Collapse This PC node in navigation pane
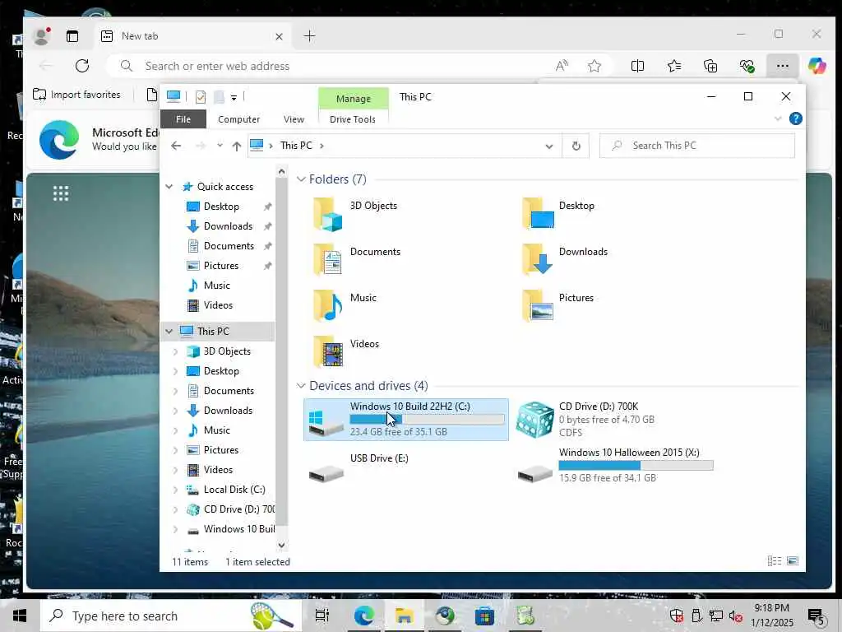The image size is (842, 632). [169, 331]
